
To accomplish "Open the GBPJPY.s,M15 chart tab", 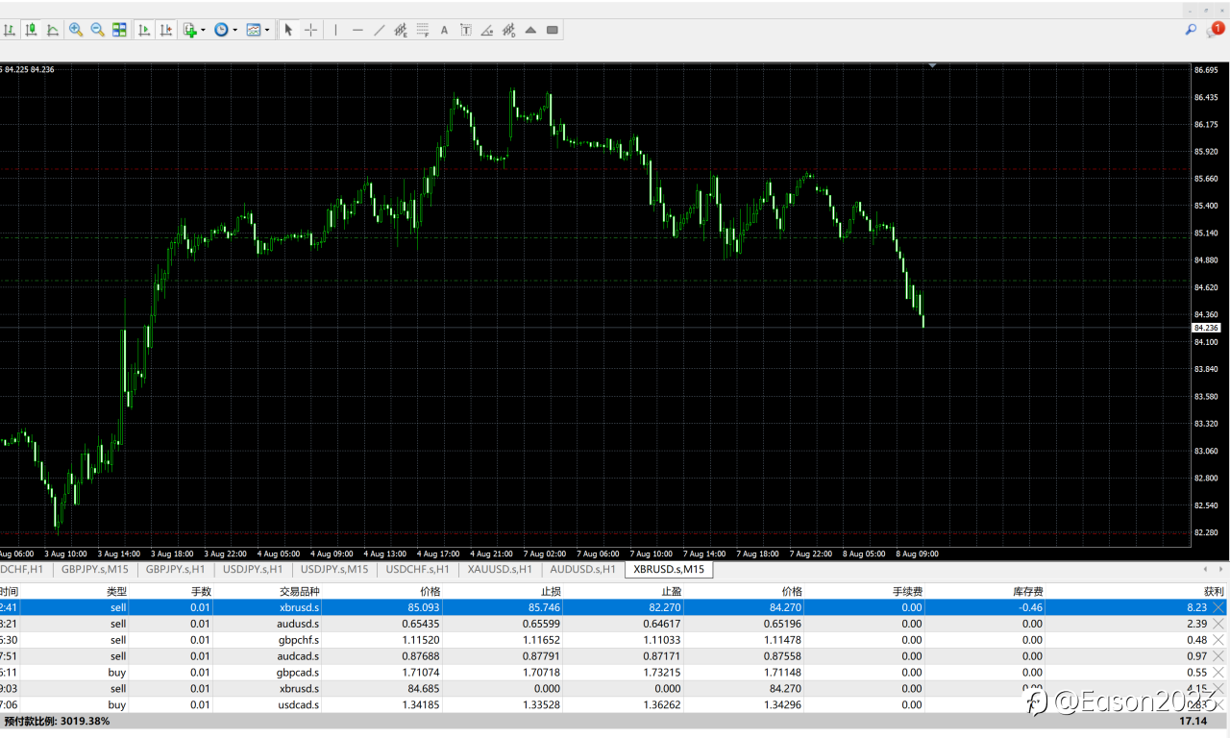I will tap(94, 569).
